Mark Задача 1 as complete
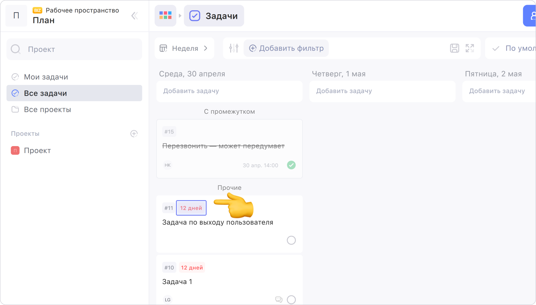536x305 pixels. (291, 299)
